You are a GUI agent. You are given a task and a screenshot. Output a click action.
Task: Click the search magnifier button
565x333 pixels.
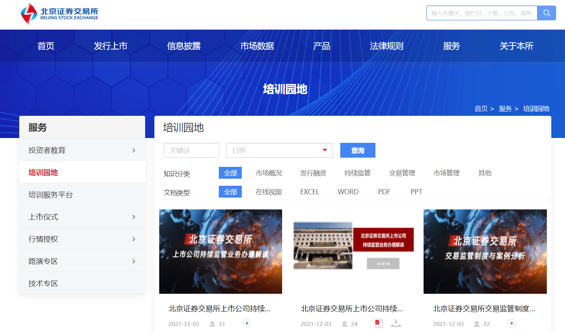click(546, 13)
